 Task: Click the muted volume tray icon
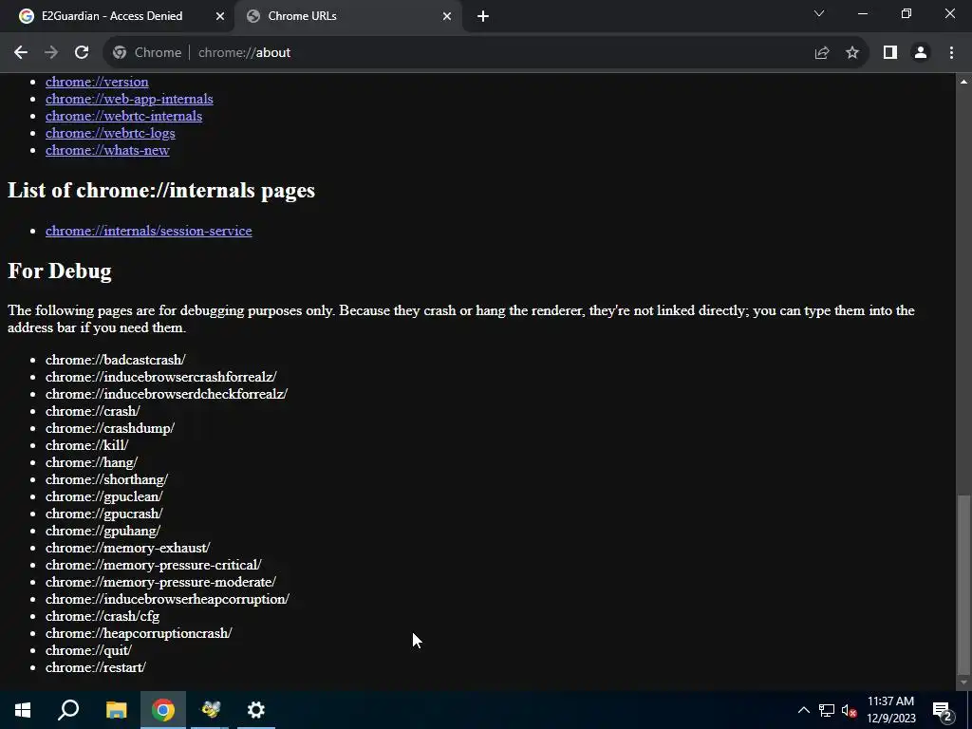pyautogui.click(x=849, y=711)
